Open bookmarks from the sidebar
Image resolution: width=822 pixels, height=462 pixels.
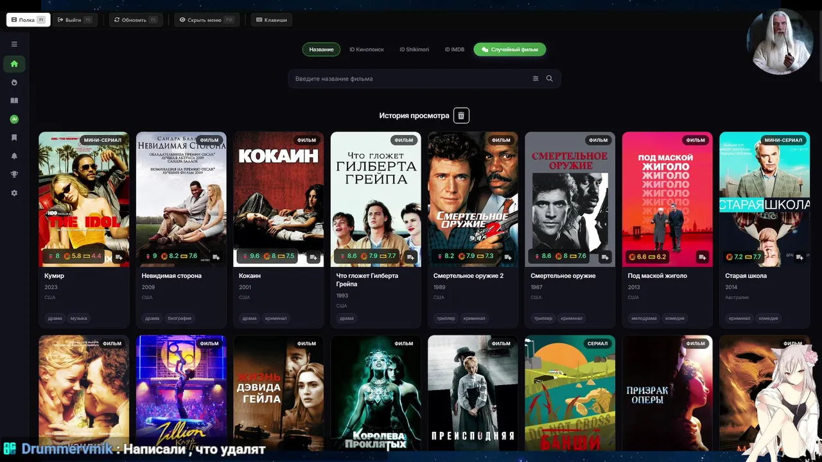point(14,137)
